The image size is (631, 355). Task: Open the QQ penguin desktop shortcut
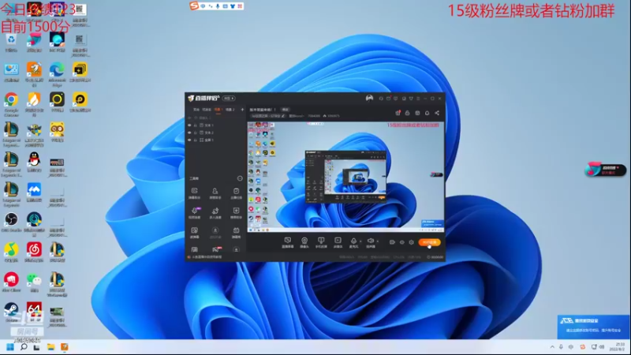(34, 163)
